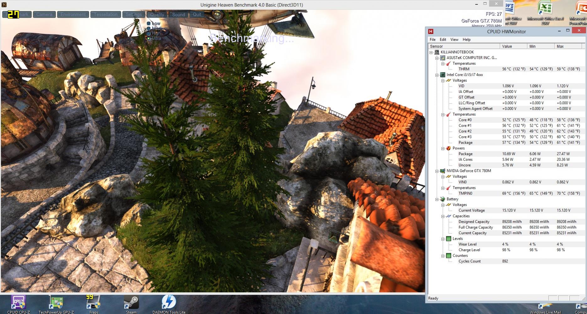Collapse Battery node expander
Screen dimensions: 587x314
[437, 200]
